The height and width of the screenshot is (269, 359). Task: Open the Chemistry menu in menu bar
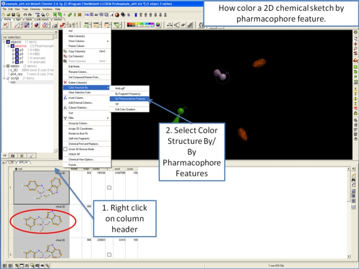click(x=35, y=9)
